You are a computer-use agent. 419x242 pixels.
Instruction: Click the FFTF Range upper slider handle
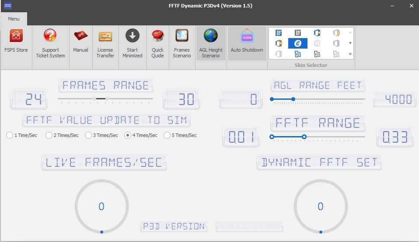coord(304,137)
